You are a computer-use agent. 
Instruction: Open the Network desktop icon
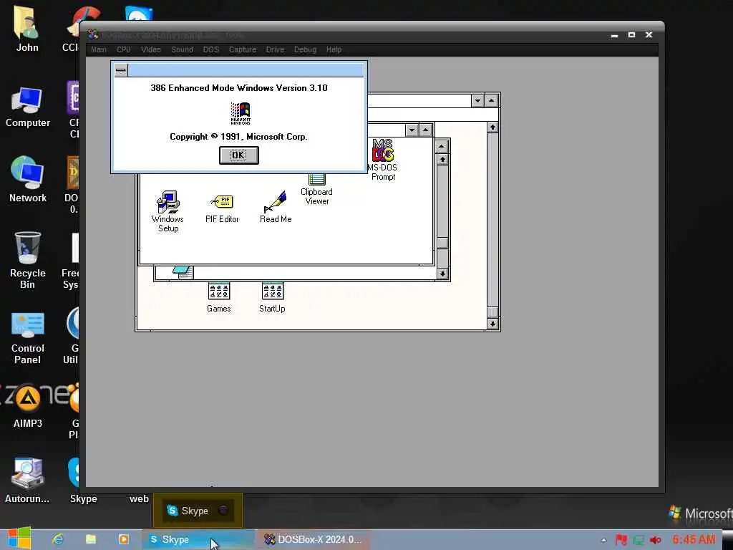click(28, 180)
